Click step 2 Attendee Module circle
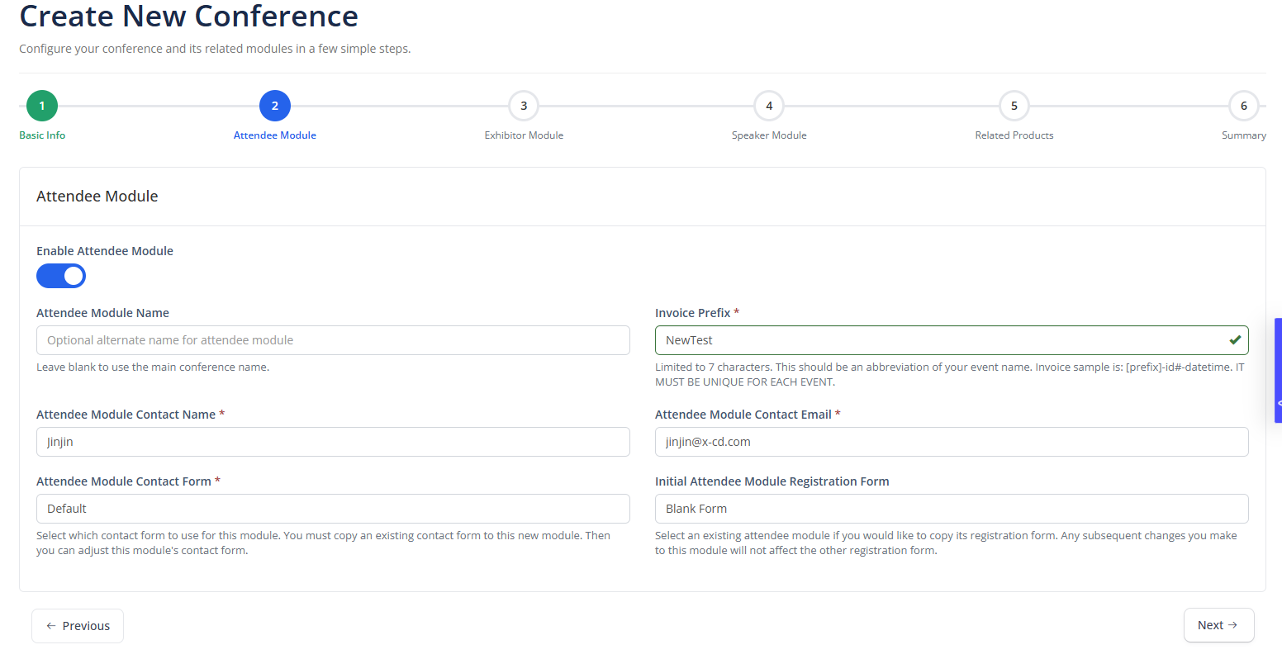Image resolution: width=1282 pixels, height=659 pixels. tap(275, 106)
